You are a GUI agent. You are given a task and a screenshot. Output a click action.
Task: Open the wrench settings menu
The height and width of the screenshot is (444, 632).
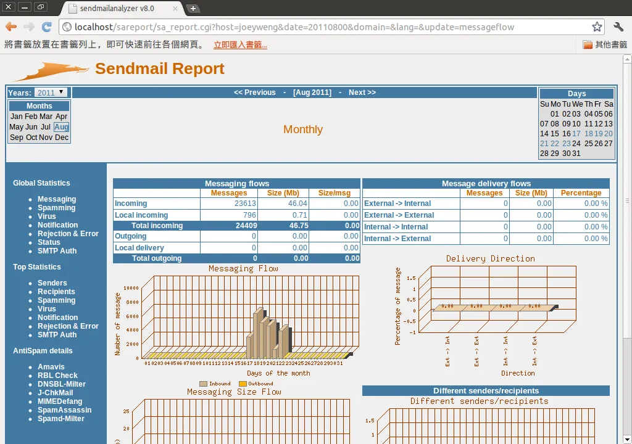coord(618,27)
